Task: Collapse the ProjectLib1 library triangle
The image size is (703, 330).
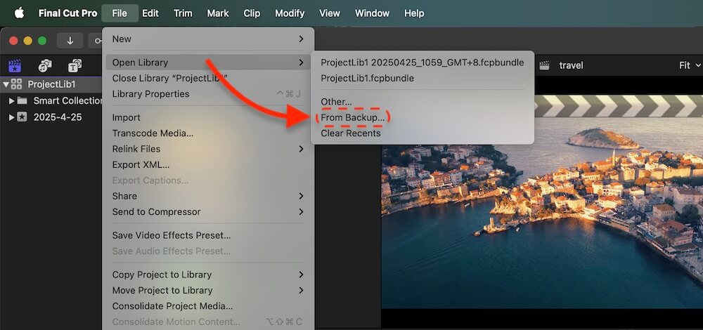Action: click(6, 84)
